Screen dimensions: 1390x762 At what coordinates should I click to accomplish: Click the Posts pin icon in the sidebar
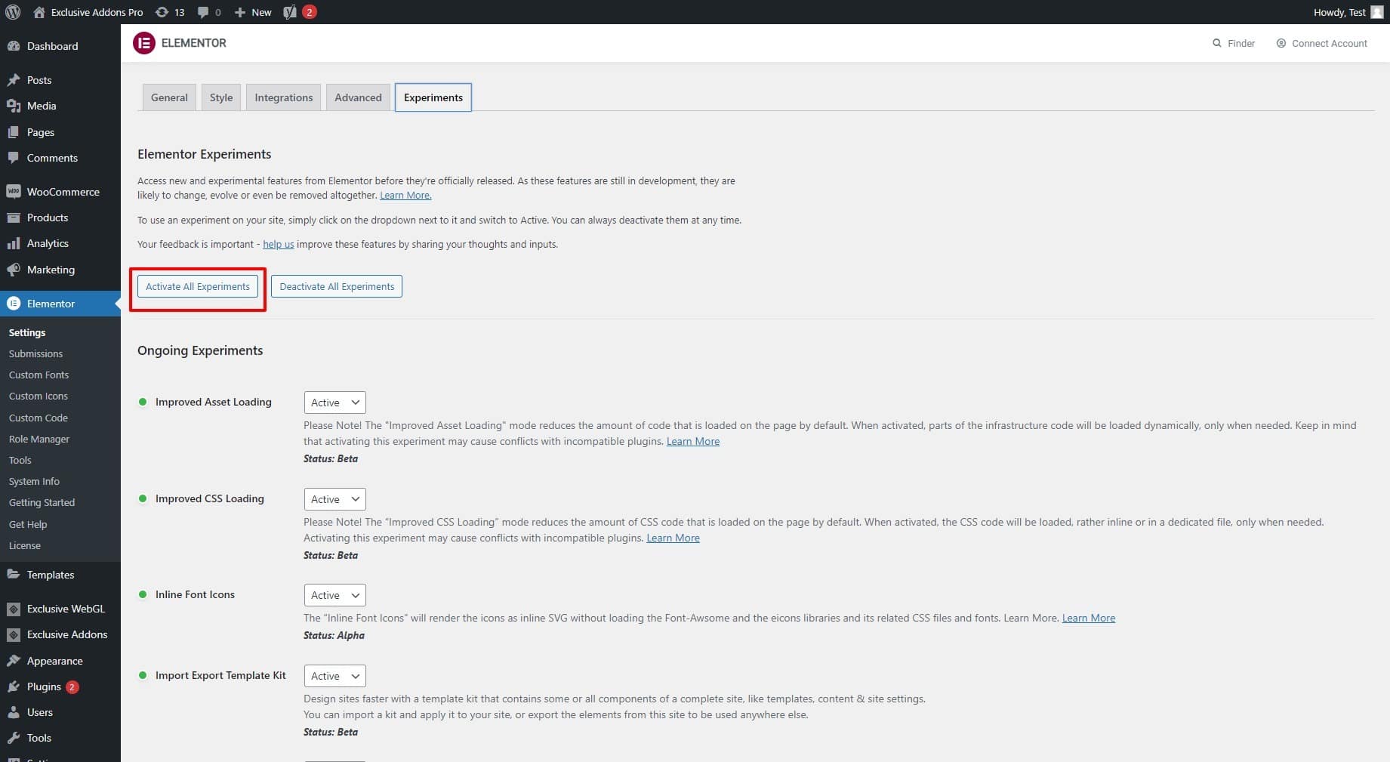[14, 80]
